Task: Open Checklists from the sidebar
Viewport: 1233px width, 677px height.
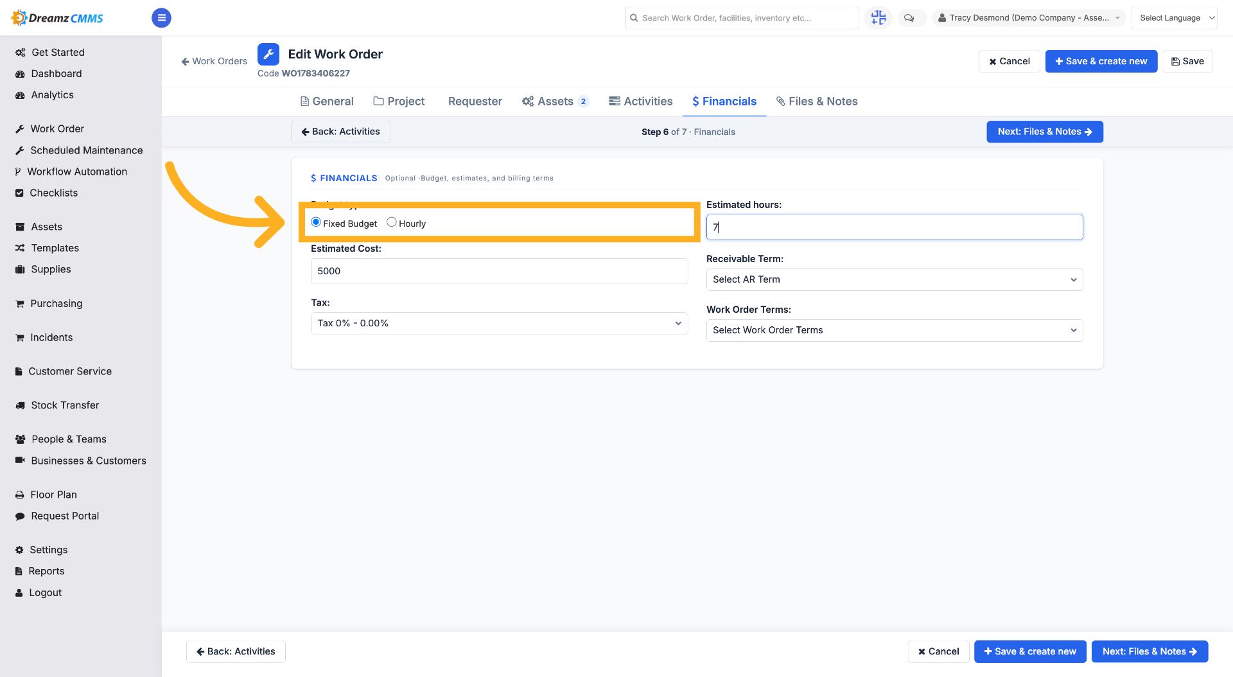Action: [x=46, y=193]
